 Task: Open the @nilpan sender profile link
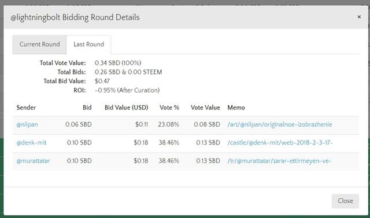point(27,124)
